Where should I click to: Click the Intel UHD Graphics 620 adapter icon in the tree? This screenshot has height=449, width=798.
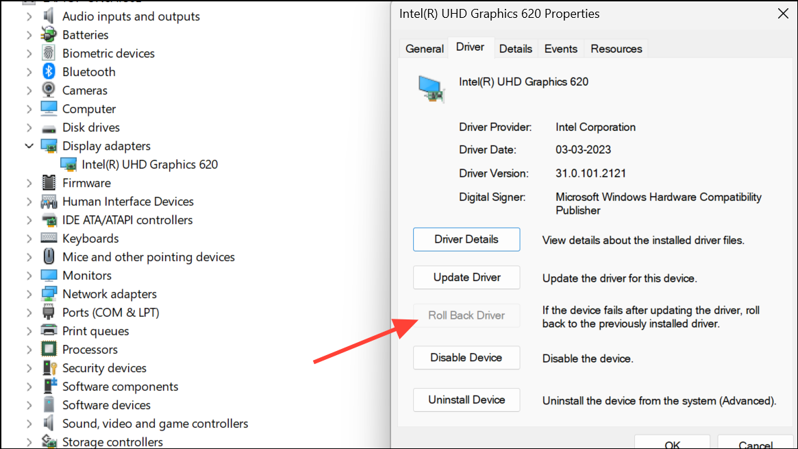point(68,165)
